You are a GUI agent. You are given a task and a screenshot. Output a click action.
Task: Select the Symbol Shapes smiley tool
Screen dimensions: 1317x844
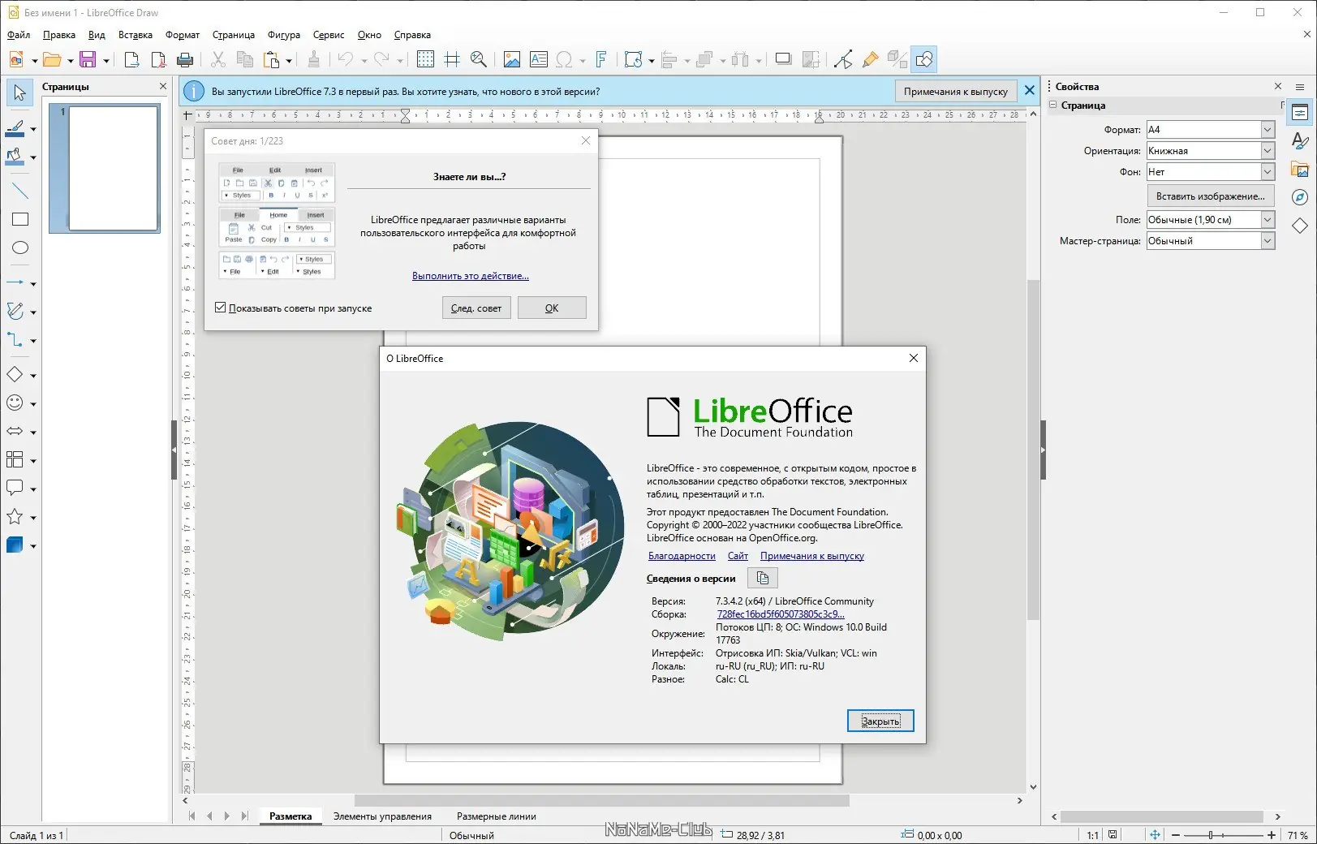tap(15, 403)
